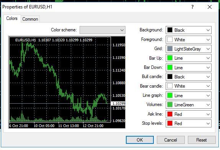Open the Grid color dropdown arrow

pyautogui.click(x=208, y=49)
